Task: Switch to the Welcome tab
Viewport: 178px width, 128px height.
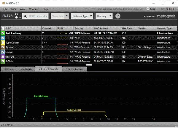Action: point(8,69)
